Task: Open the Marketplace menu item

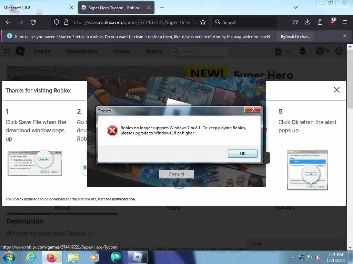Action: click(x=82, y=52)
